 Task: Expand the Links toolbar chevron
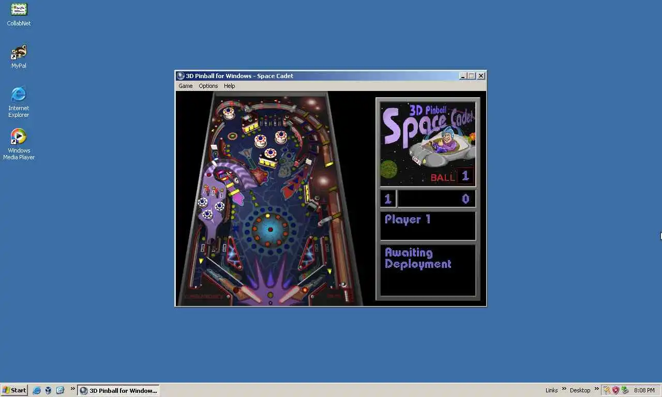click(563, 389)
